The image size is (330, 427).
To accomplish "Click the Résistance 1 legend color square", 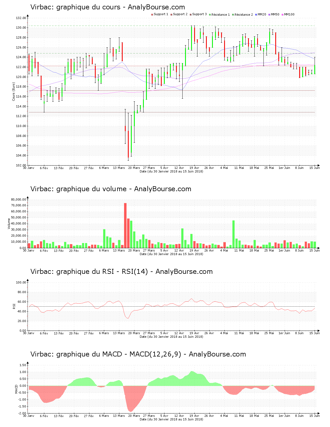I will [210, 15].
